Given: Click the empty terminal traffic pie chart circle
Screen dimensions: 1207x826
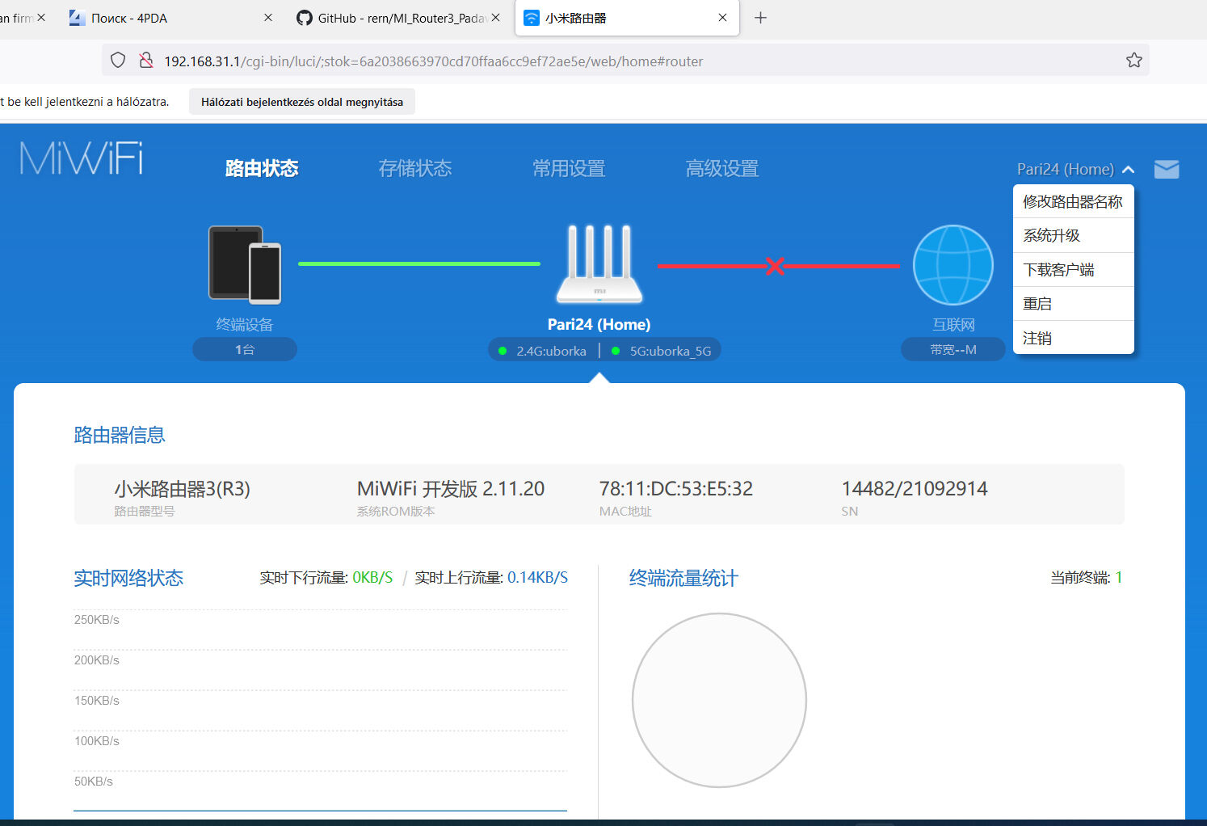Looking at the screenshot, I should tap(719, 700).
